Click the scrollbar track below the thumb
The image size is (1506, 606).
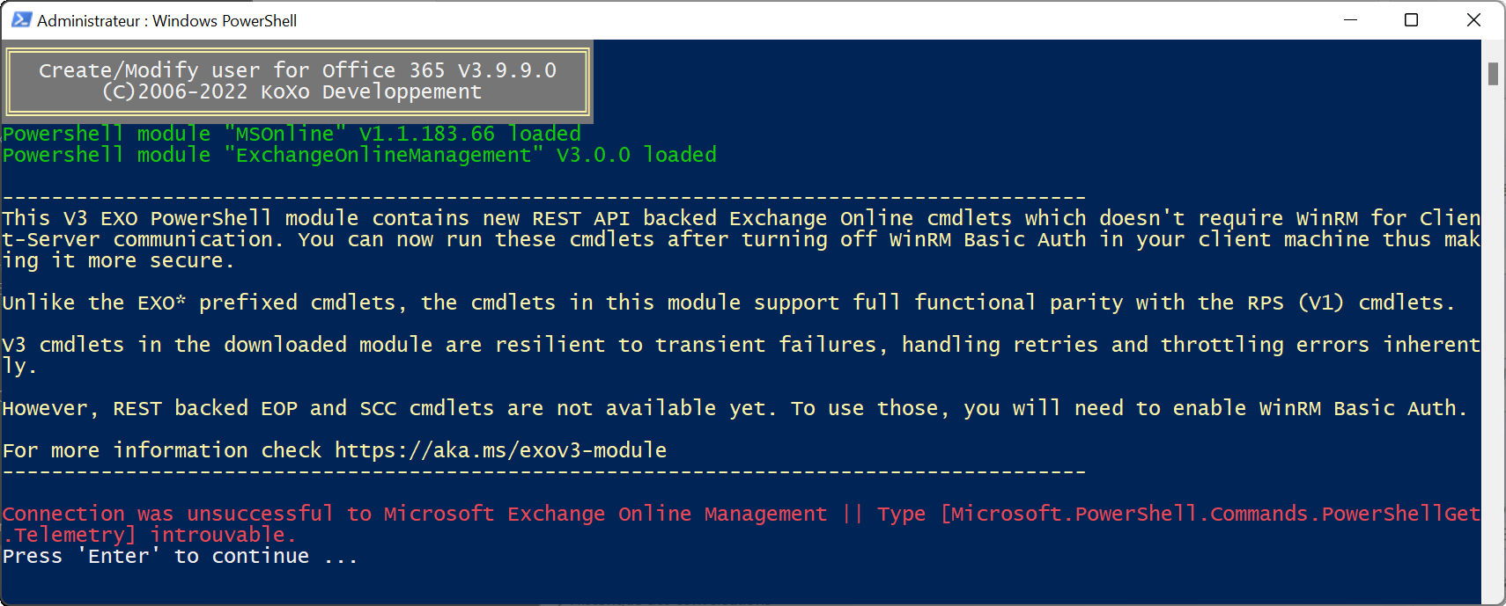(x=1493, y=343)
